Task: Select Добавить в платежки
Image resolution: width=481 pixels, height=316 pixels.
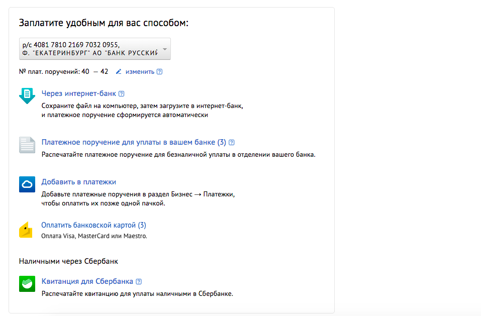Action: tap(79, 182)
